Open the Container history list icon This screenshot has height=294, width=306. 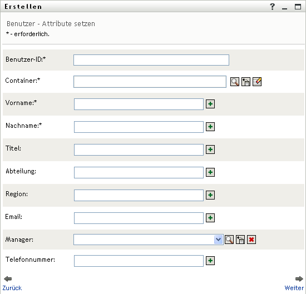click(x=246, y=82)
